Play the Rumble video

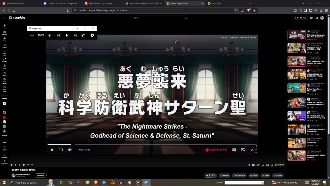12,165
